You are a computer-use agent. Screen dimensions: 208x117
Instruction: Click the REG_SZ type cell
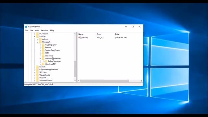click(100, 38)
